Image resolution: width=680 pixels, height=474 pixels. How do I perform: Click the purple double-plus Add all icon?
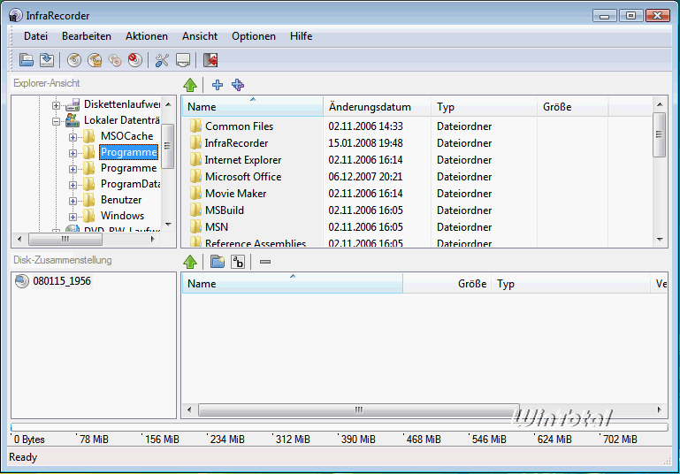238,85
